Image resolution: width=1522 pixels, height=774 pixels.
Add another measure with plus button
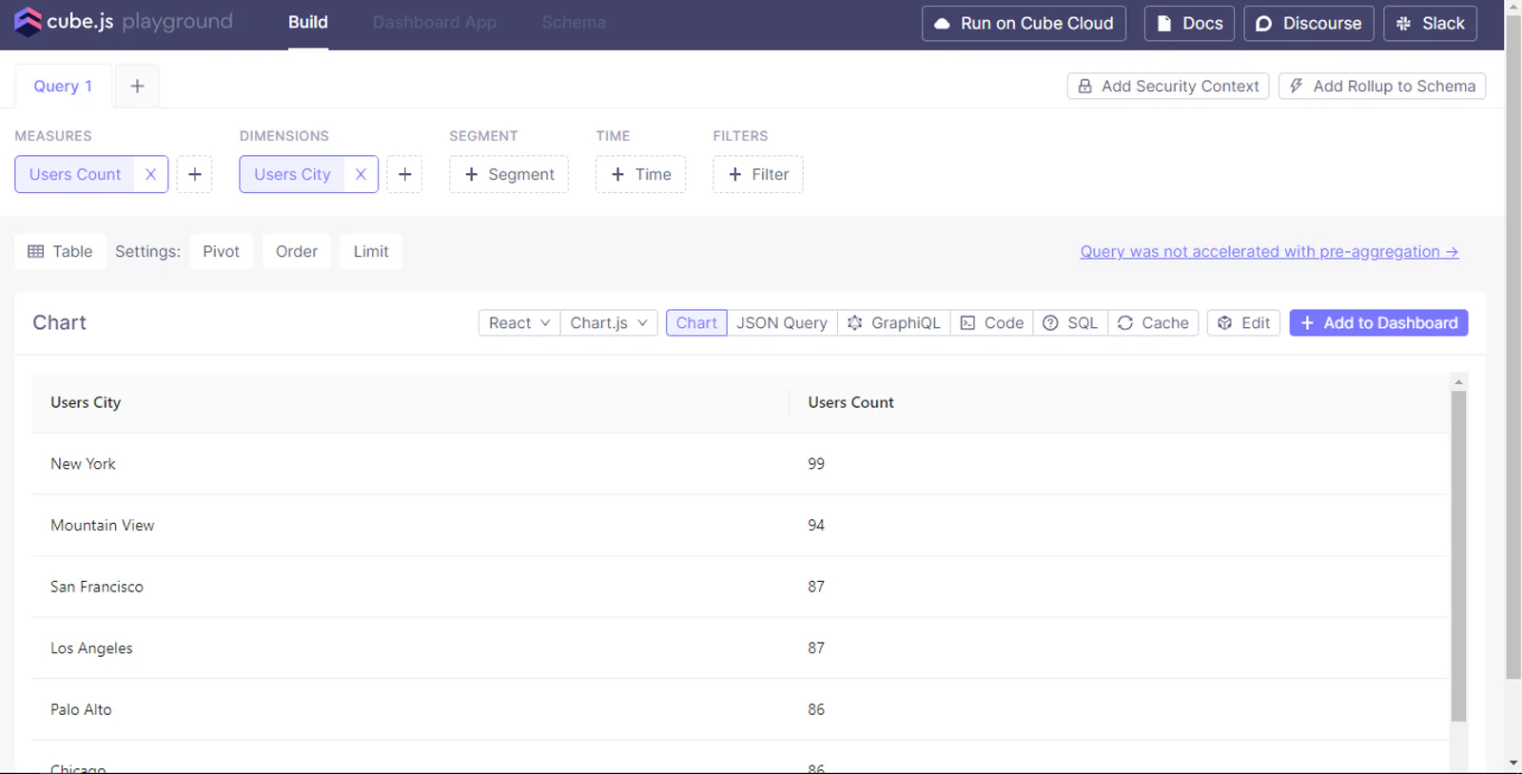195,174
